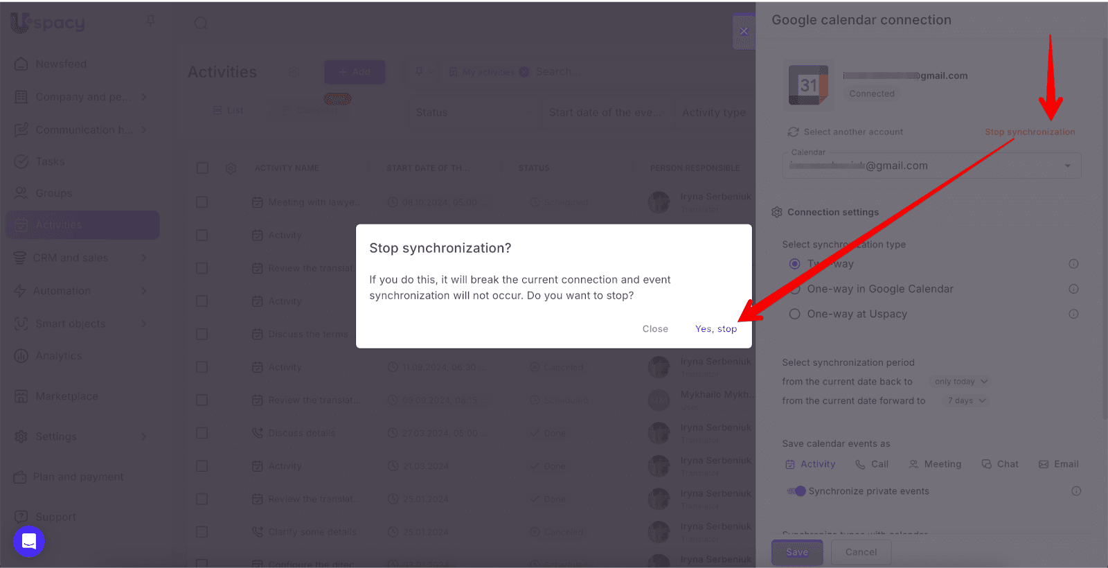Check the Clarify some details row checkbox

[202, 532]
